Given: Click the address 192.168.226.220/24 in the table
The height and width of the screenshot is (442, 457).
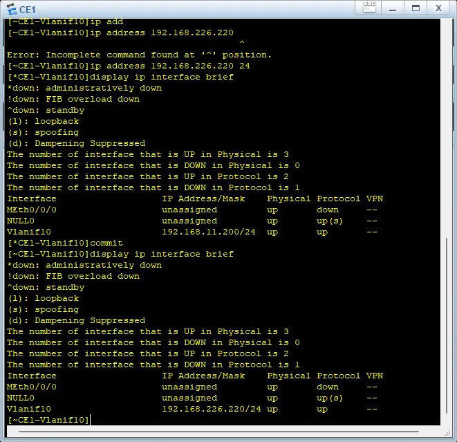Looking at the screenshot, I should click(x=212, y=409).
